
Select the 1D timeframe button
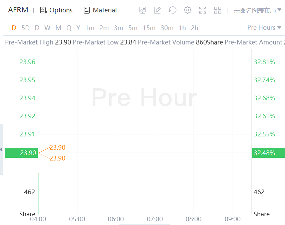point(12,28)
